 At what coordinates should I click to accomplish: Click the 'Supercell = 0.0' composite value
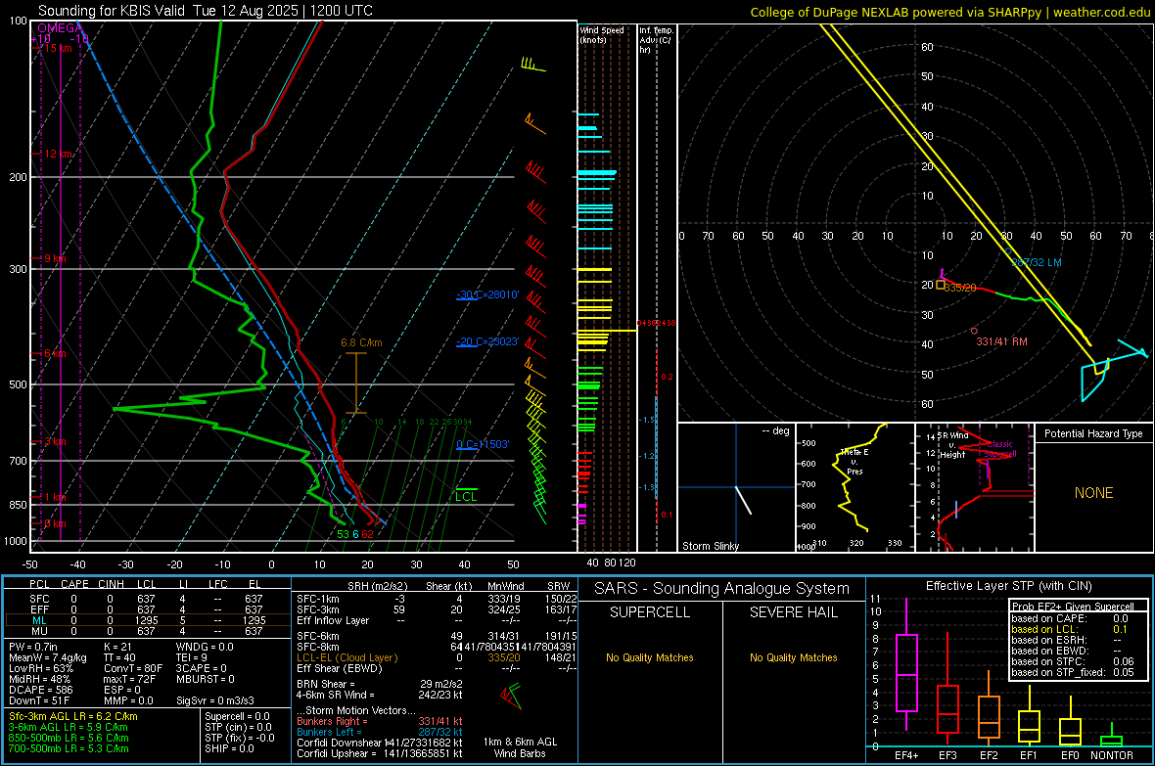tap(237, 717)
